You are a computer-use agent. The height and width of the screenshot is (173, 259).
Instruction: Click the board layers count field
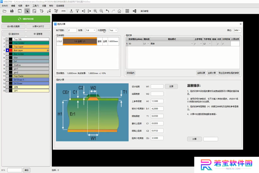click(72, 30)
